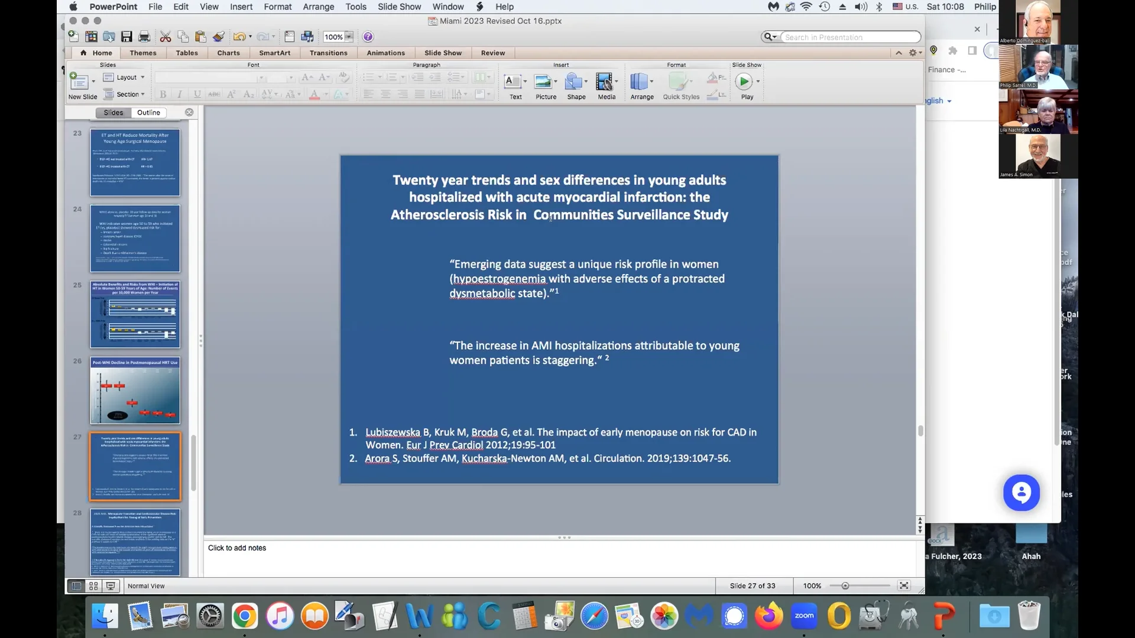Open the Review ribbon tab
The width and height of the screenshot is (1135, 638).
[x=493, y=53]
